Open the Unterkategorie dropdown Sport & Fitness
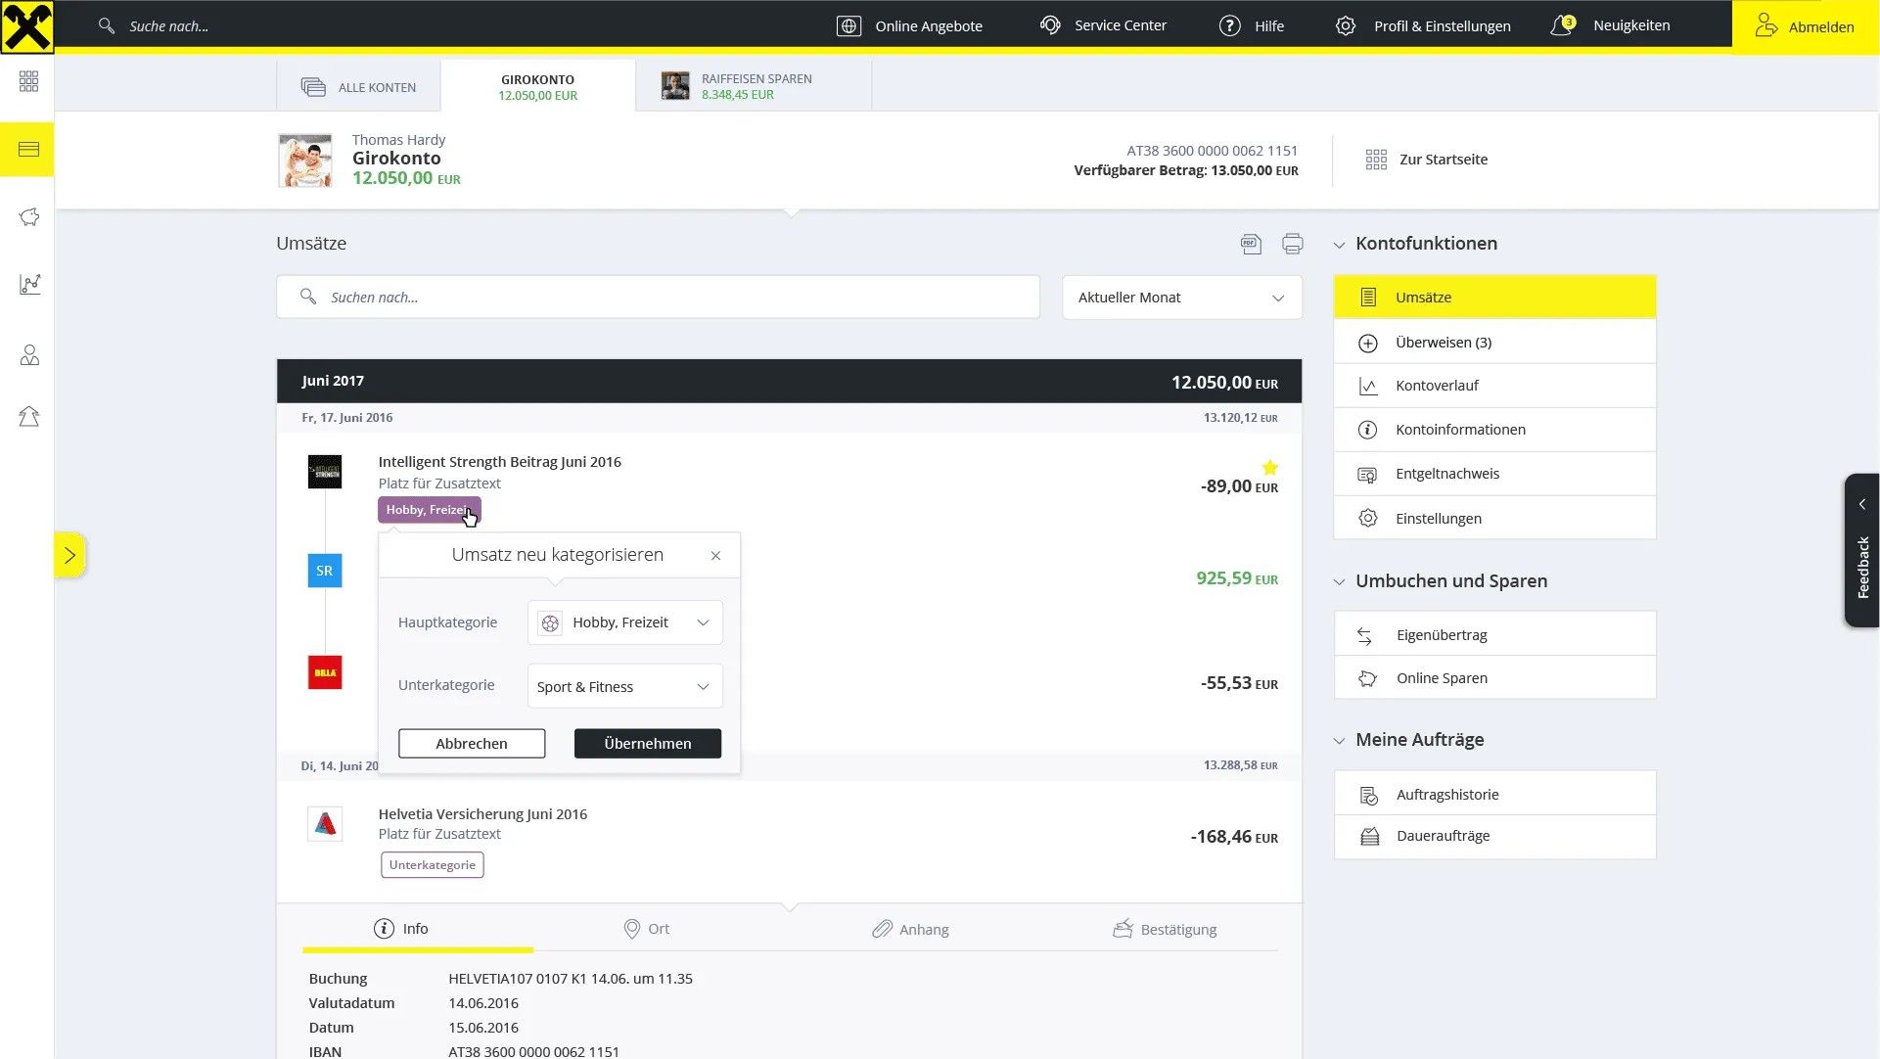Screen dimensions: 1880x1059 click(x=624, y=686)
